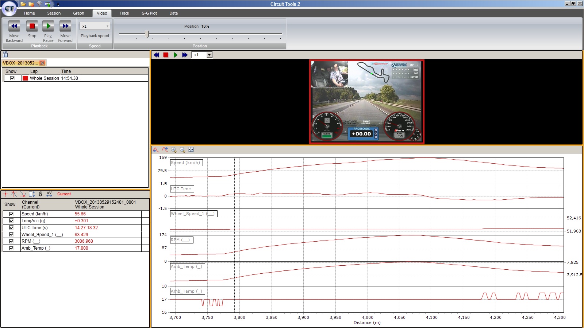584x328 pixels.
Task: Uncheck the Speed (km/h) channel
Action: point(11,214)
